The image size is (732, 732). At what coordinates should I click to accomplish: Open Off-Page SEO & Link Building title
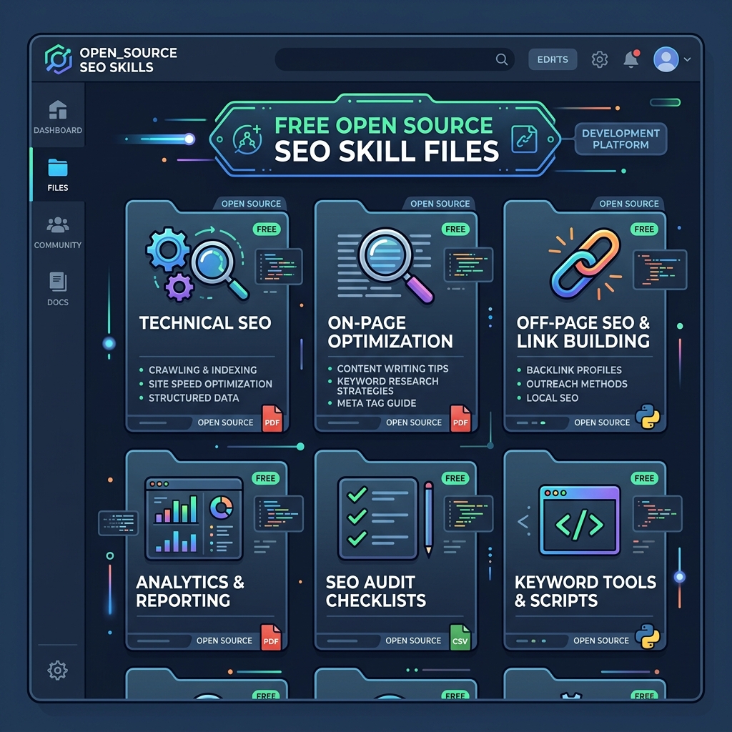coord(583,332)
